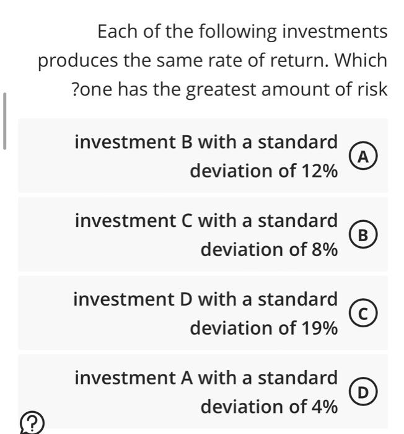Screen dimensions: 404x434
Task: Select the investment A answer card
Action: click(x=203, y=392)
